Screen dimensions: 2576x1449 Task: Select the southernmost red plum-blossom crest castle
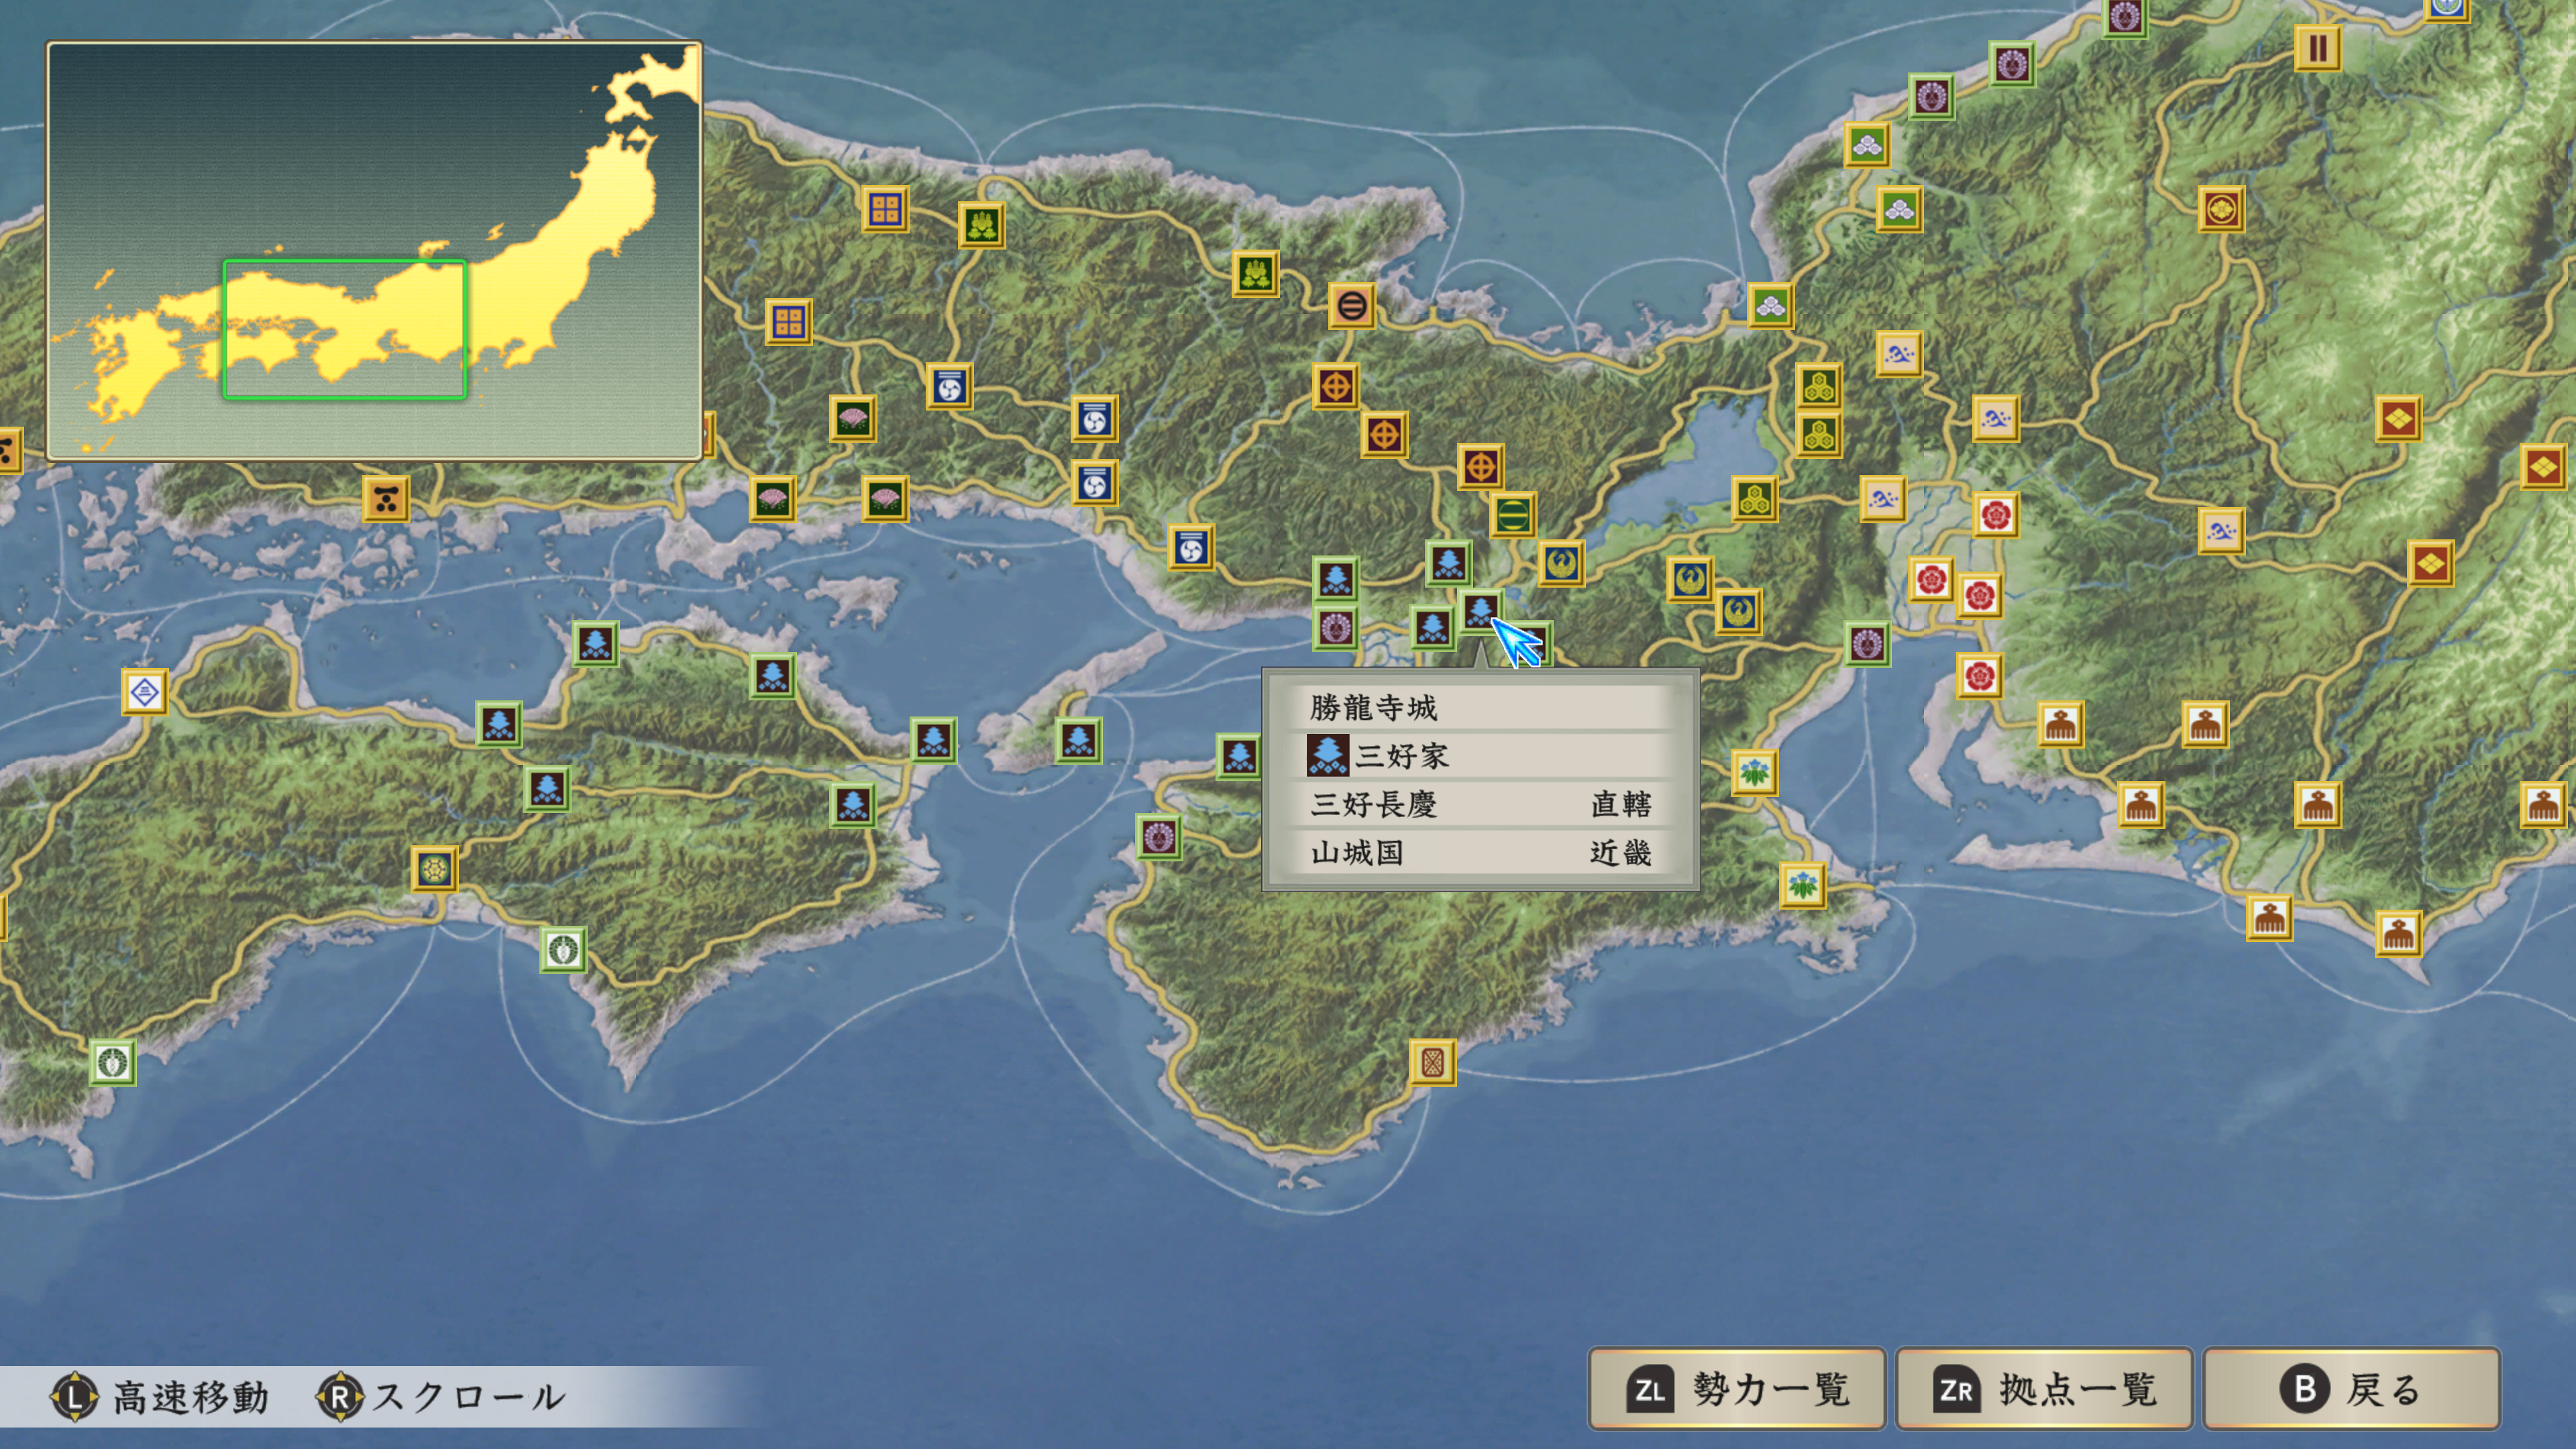[1979, 676]
